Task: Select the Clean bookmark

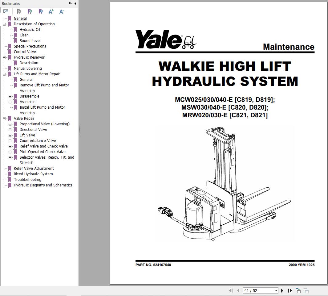Action: [x=24, y=35]
